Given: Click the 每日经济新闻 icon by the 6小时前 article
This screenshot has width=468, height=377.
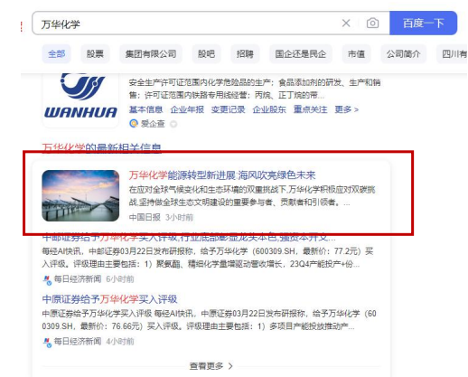Looking at the screenshot, I should click(47, 279).
